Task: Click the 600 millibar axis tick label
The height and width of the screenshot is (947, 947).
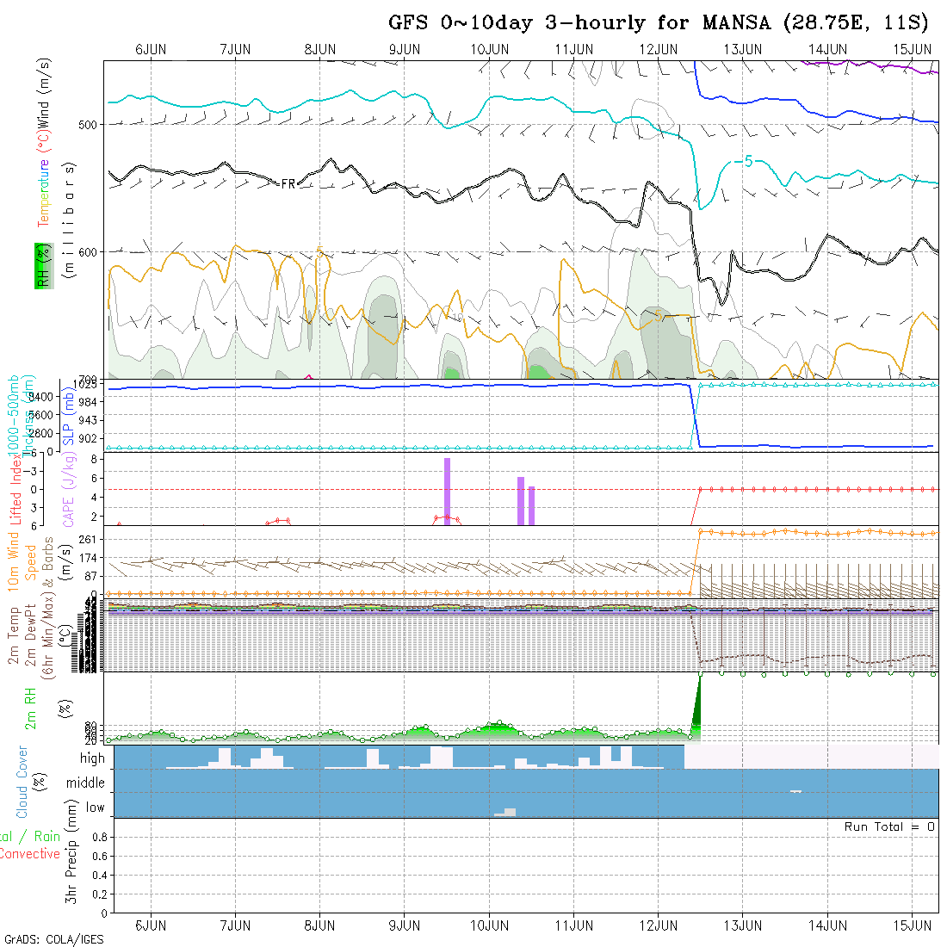Action: pos(88,251)
